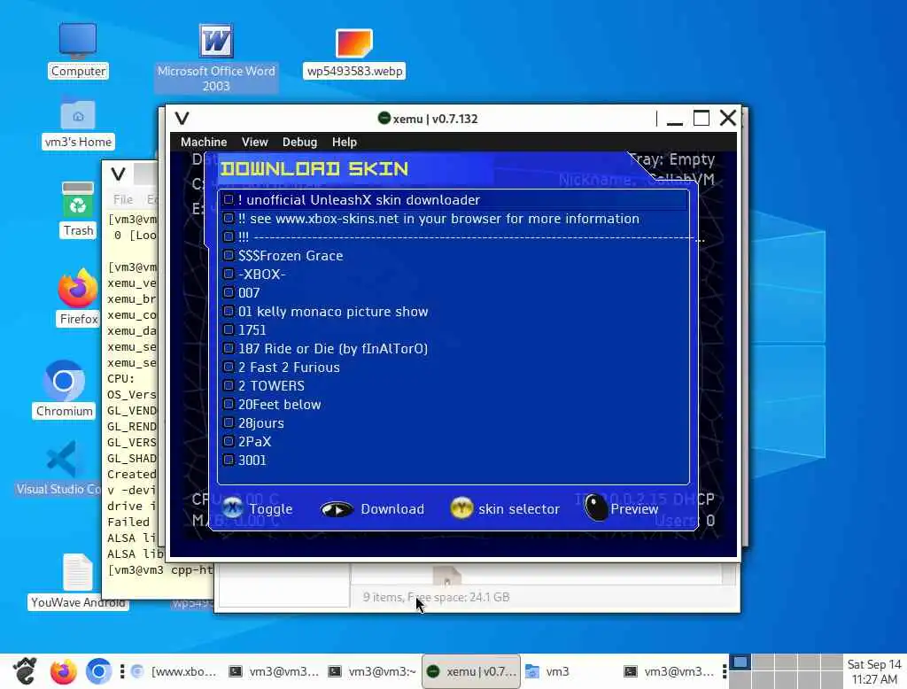Click the Sat Sep 14 clock in taskbar
The height and width of the screenshot is (689, 907).
(874, 671)
